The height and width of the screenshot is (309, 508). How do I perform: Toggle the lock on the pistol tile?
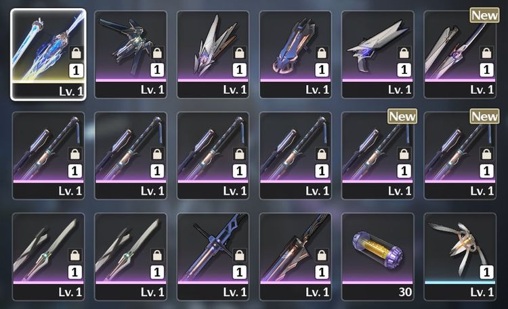404,53
